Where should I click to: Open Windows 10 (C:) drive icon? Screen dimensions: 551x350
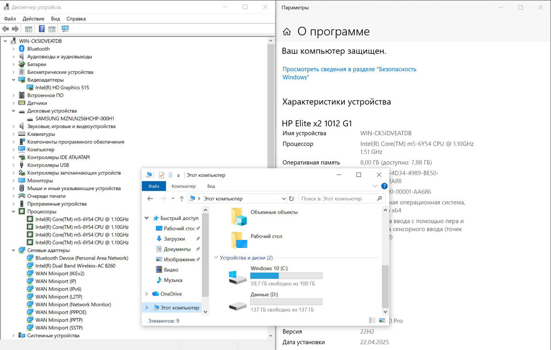(238, 277)
